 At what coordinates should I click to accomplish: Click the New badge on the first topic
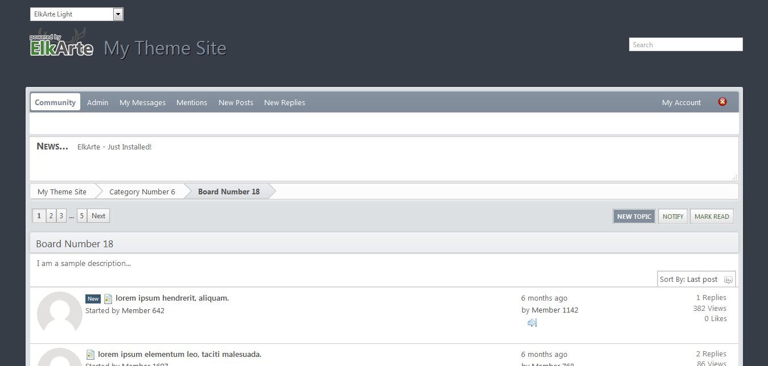pos(93,299)
